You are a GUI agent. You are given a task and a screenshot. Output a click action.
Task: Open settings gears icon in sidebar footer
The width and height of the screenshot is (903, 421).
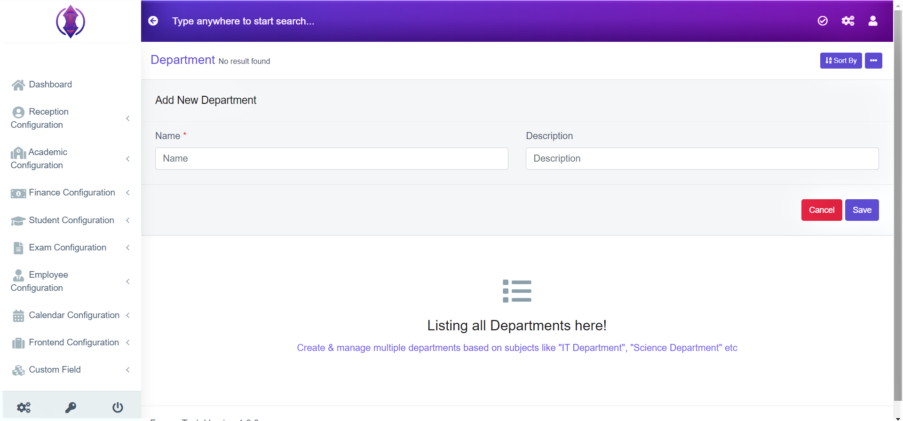[x=24, y=407]
